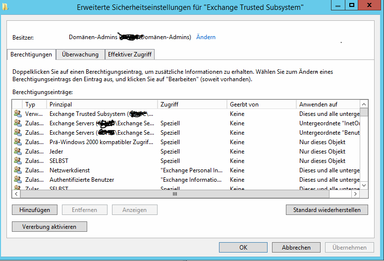
Task: Minimize the security settings window
Action: 338,5
